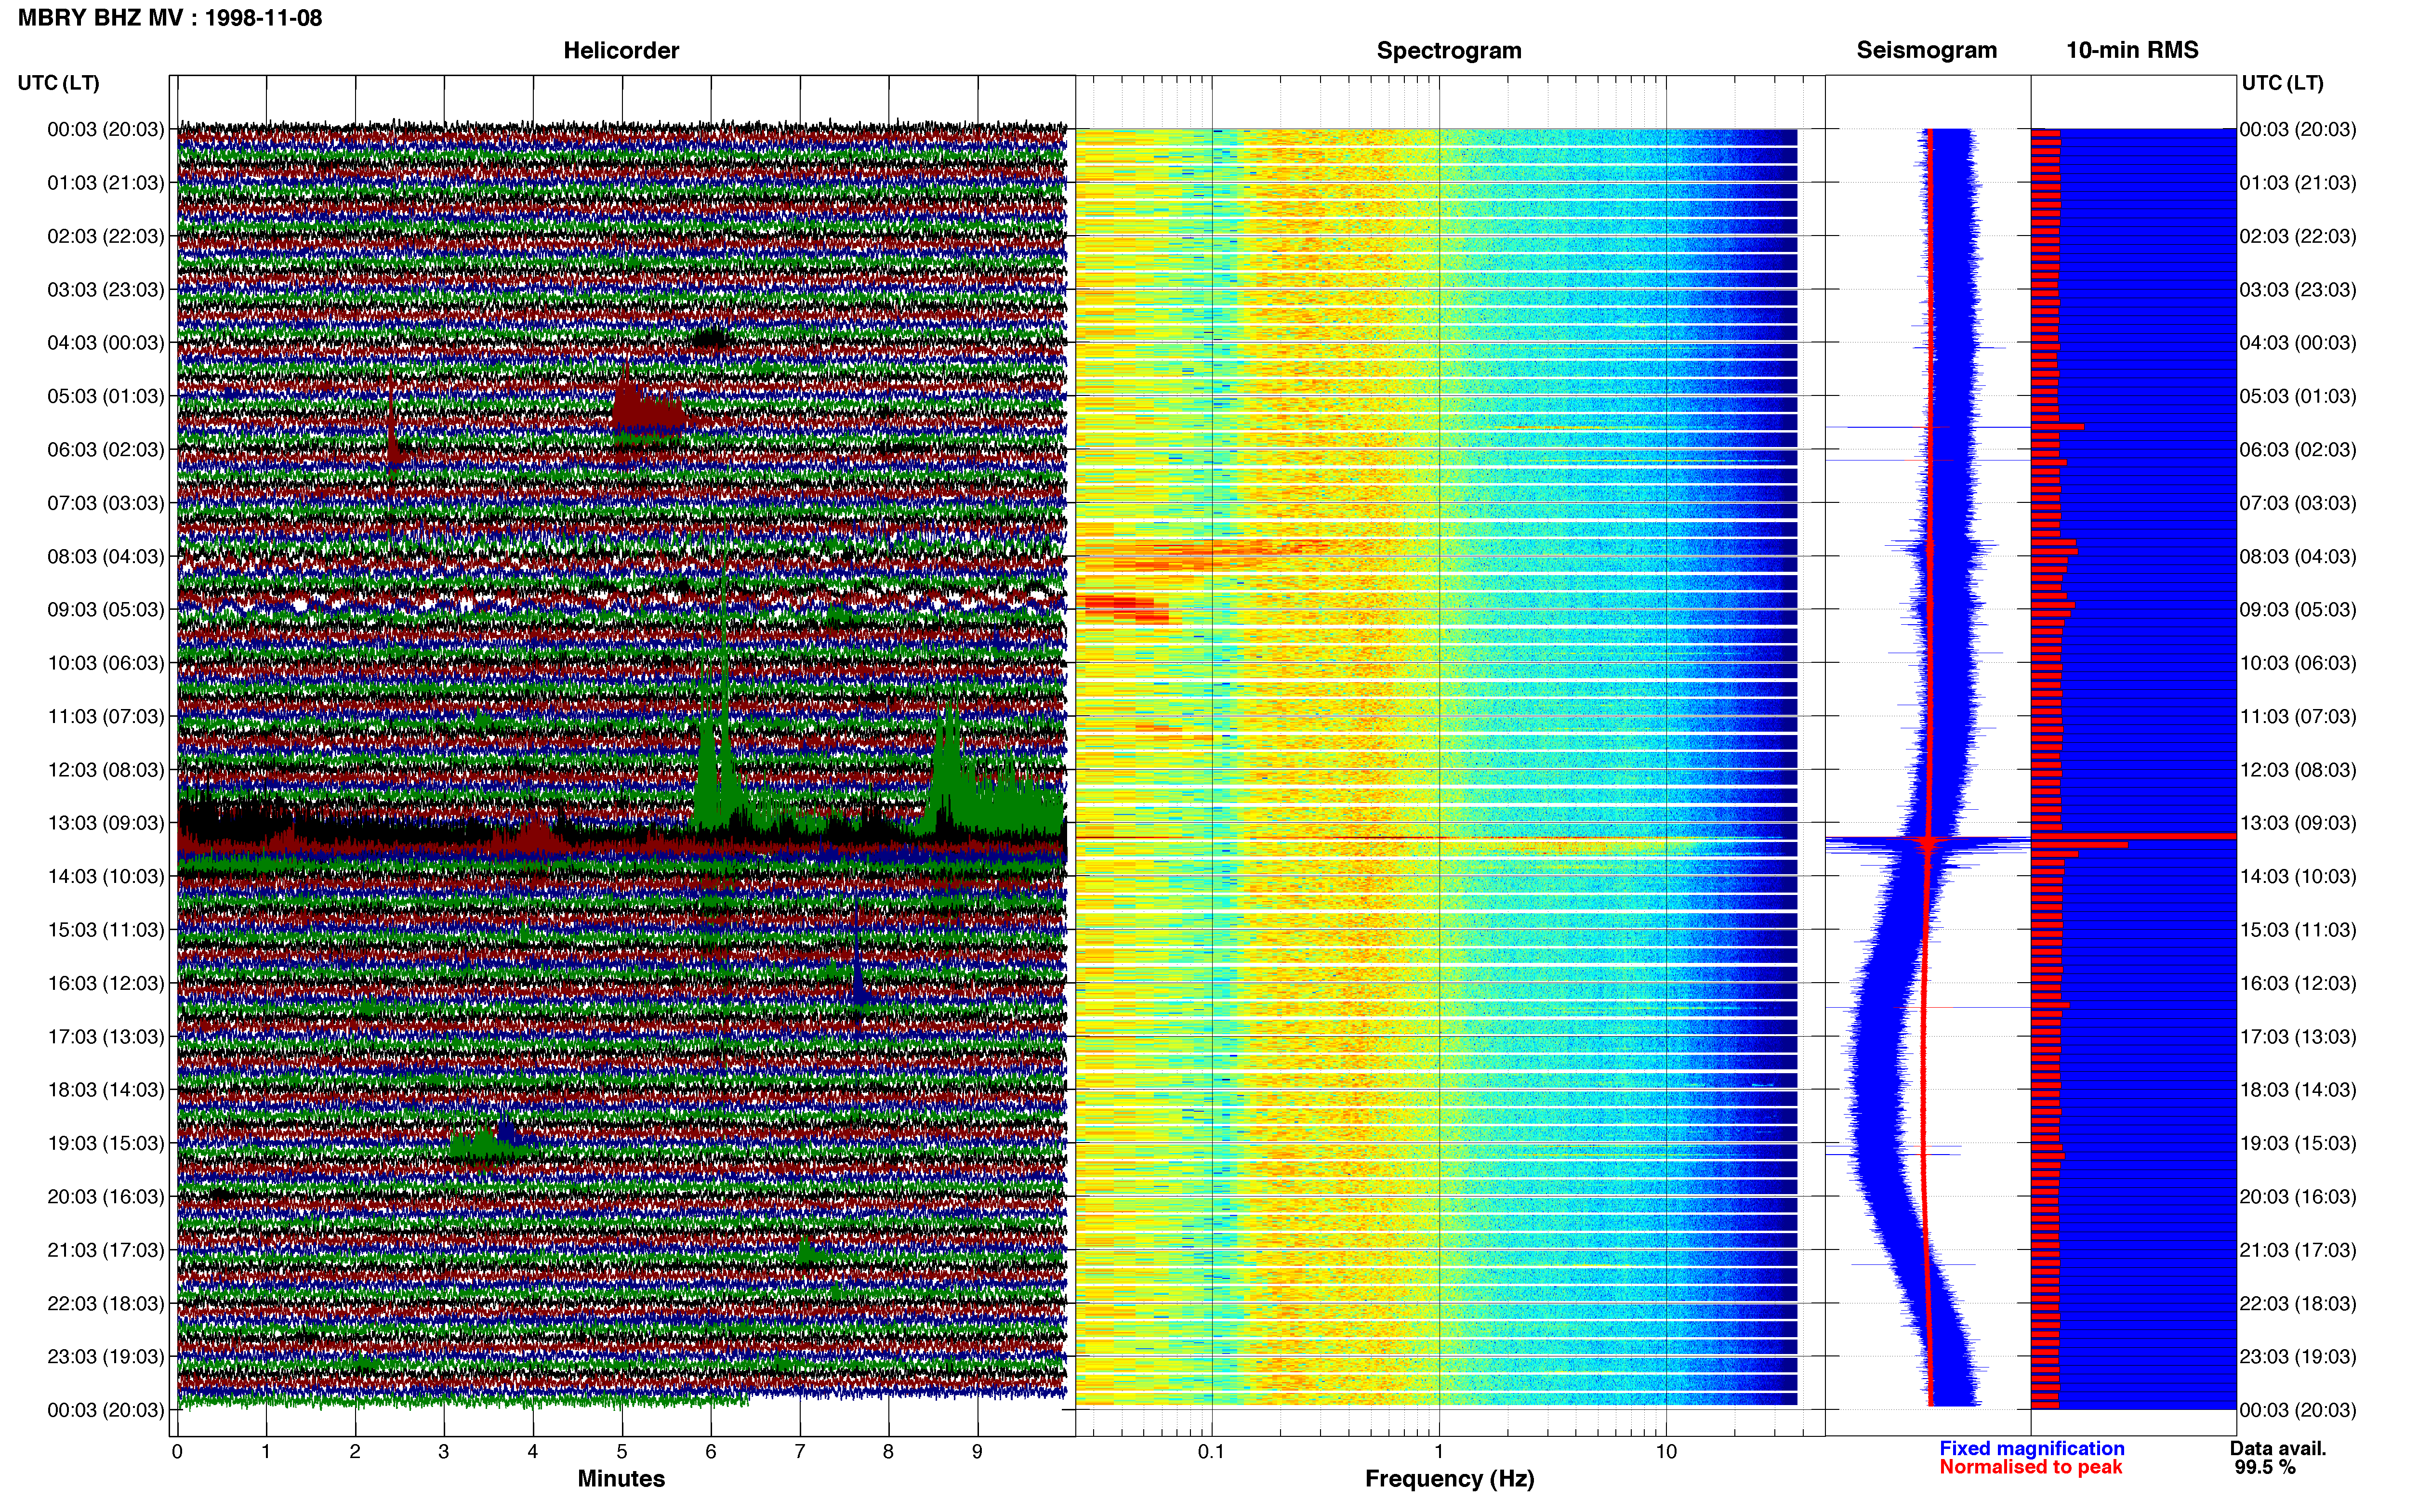Image resolution: width=2418 pixels, height=1512 pixels.
Task: Click the '0' tick on the Minutes axis
Action: pos(177,1451)
